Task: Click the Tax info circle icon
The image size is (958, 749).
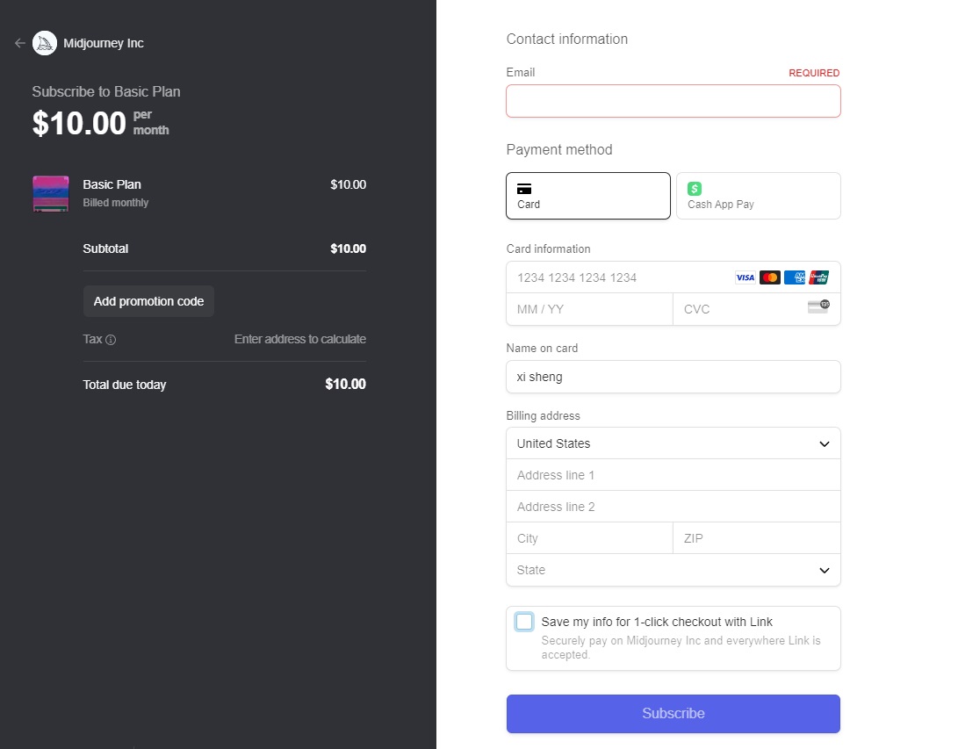Action: (x=111, y=340)
